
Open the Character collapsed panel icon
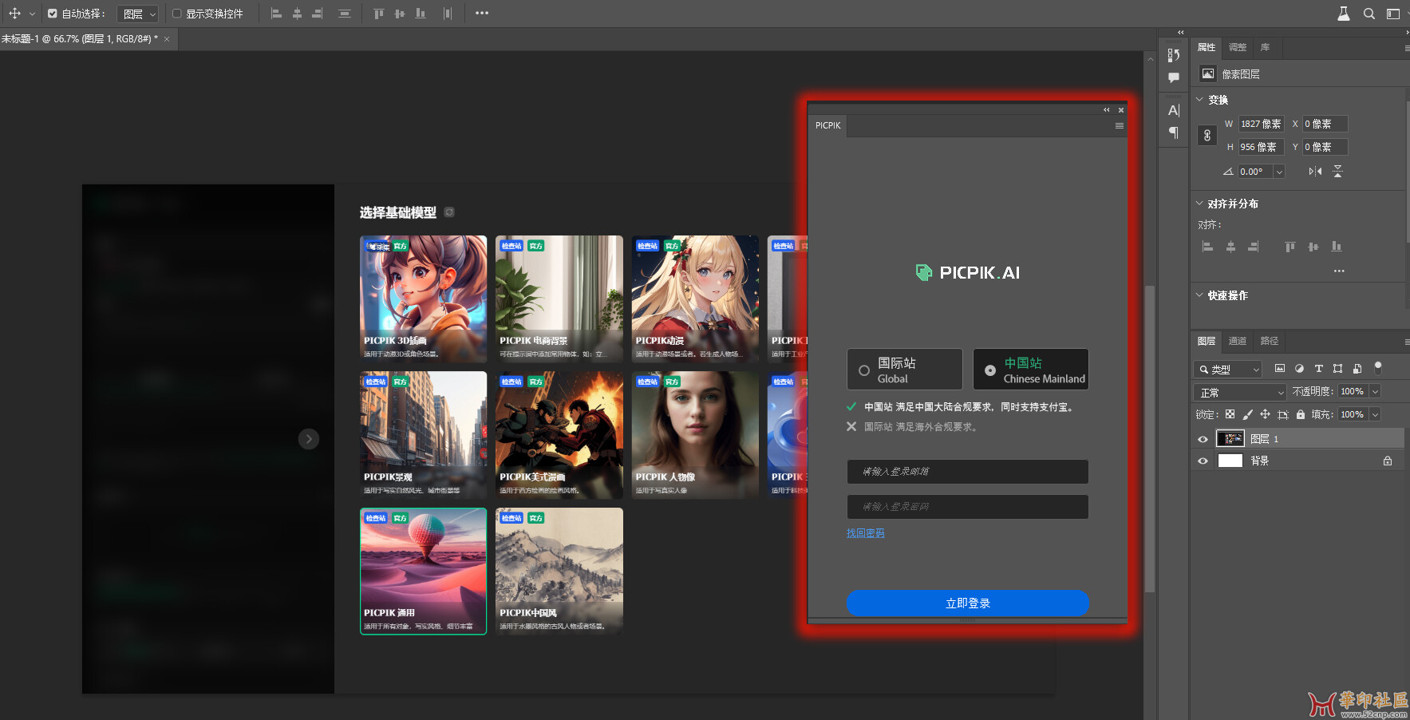1173,110
